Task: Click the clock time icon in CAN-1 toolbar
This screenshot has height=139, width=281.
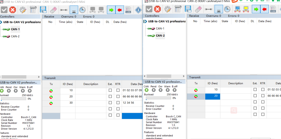Action: 82,10
